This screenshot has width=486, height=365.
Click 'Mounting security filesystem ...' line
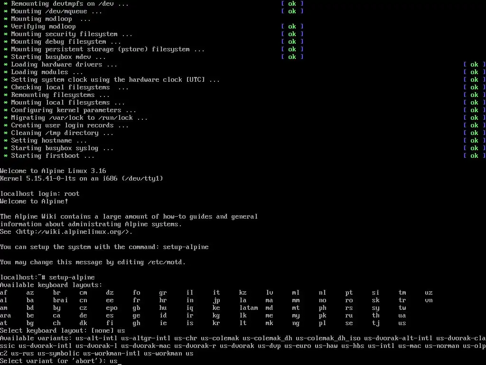72,34
